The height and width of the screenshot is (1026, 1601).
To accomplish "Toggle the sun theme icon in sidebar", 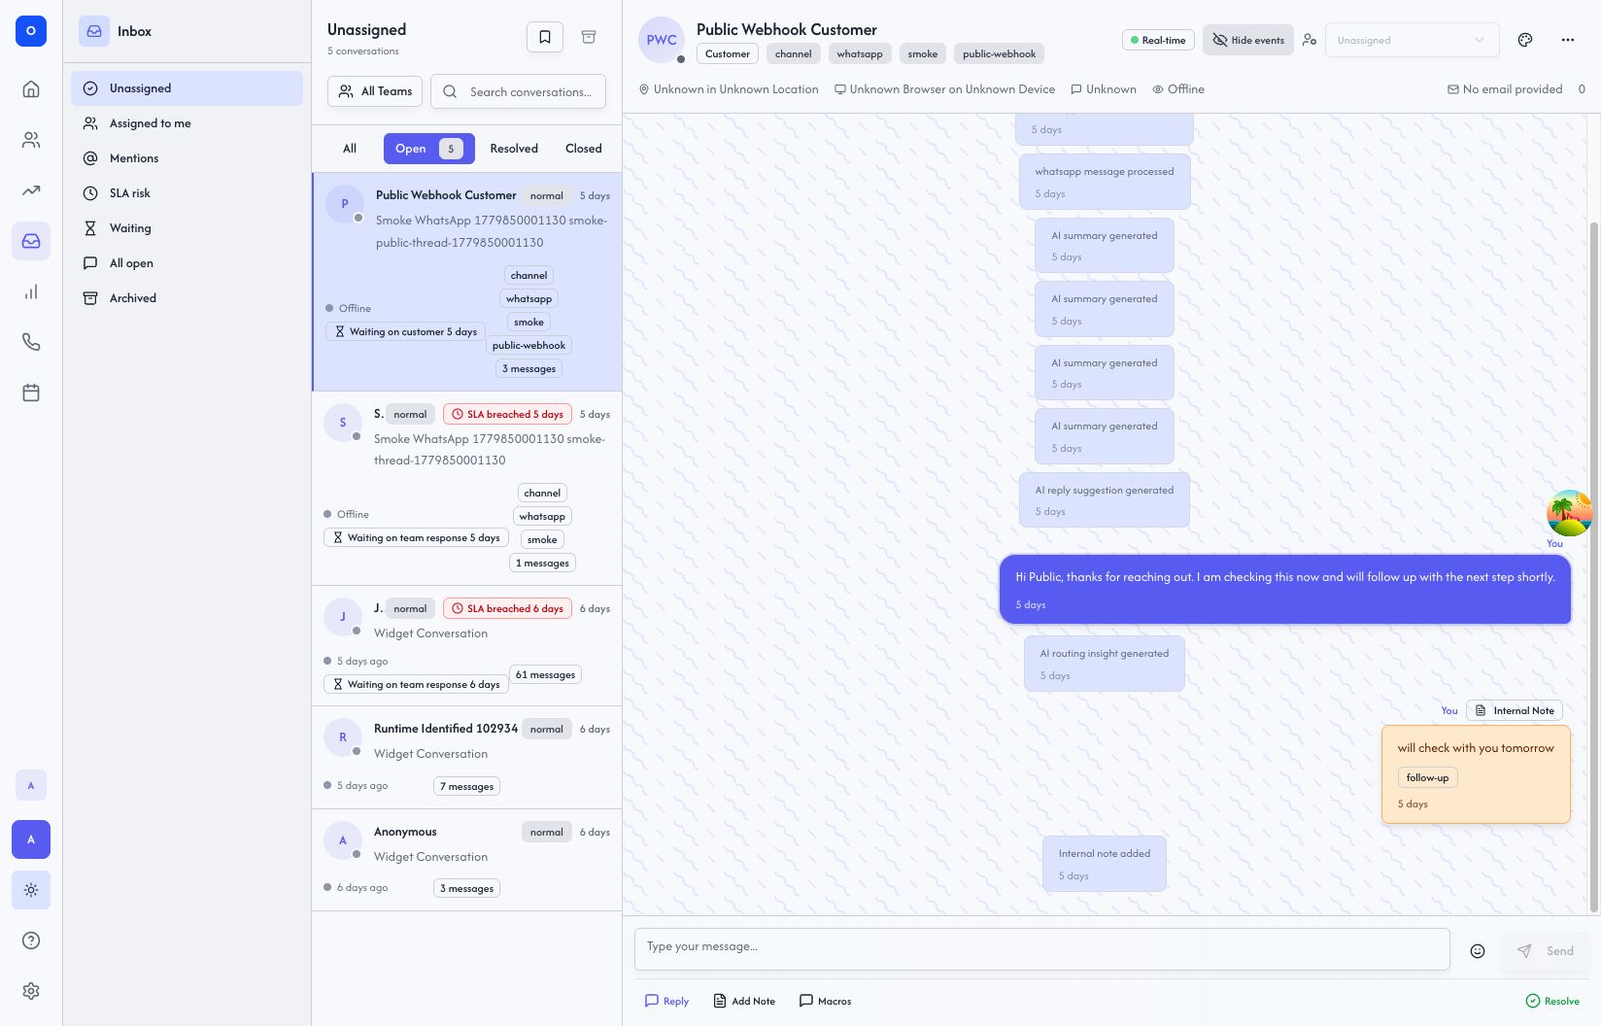I will pos(31,890).
